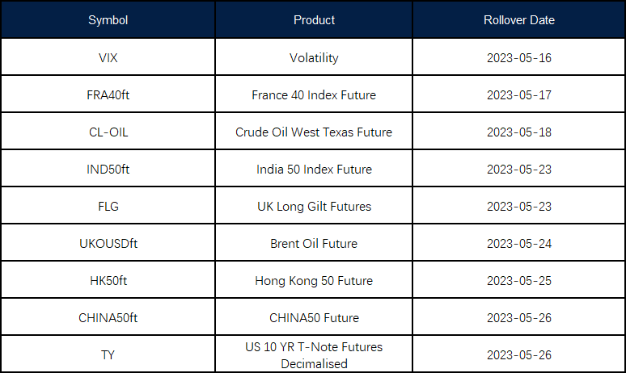The width and height of the screenshot is (626, 373).
Task: Click the TY symbol cell
Action: [x=108, y=355]
